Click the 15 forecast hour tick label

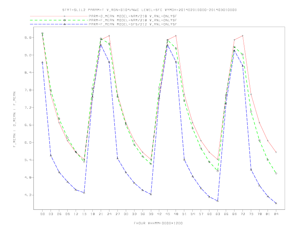84,214
